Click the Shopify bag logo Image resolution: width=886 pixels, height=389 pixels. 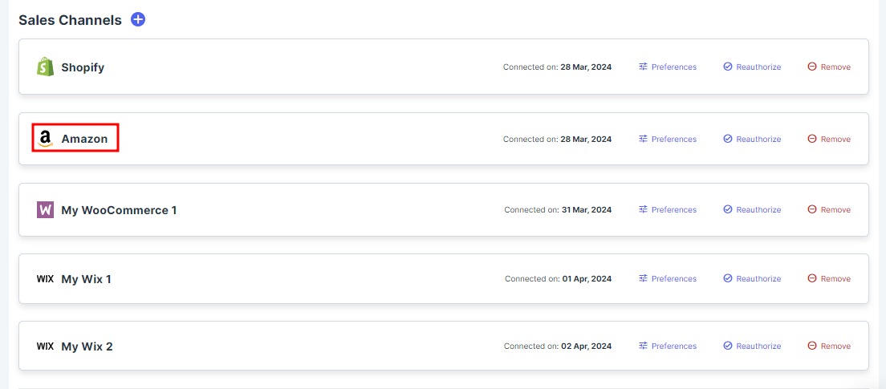click(45, 67)
